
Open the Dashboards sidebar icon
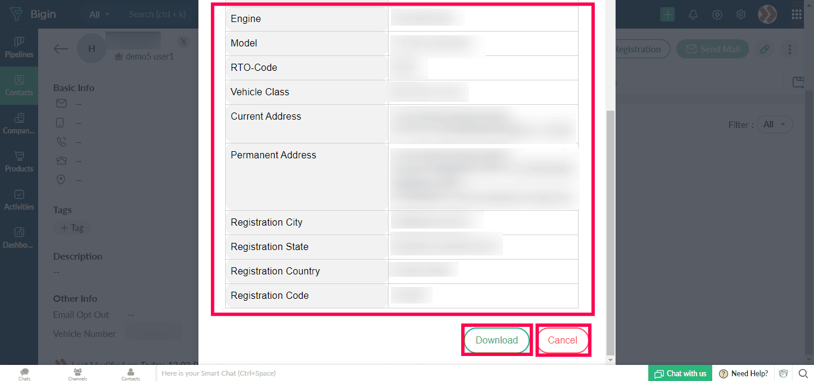coord(19,238)
